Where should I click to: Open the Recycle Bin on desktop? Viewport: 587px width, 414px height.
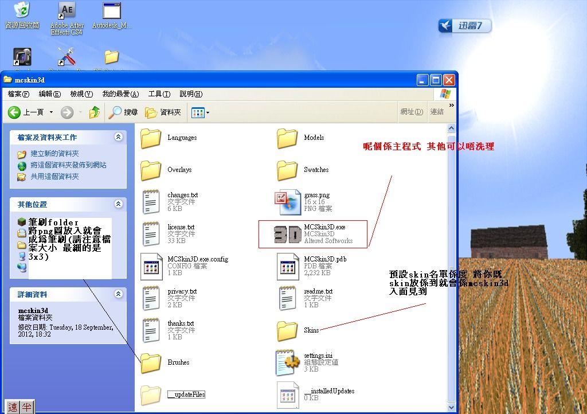point(22,11)
